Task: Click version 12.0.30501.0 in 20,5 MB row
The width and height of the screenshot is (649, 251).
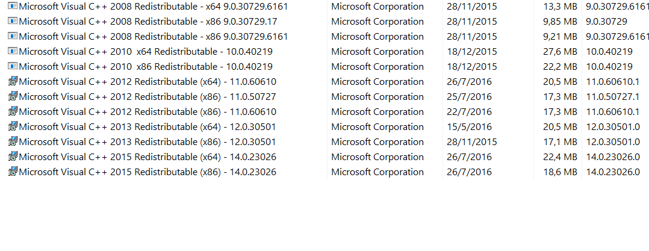Action: point(613,127)
